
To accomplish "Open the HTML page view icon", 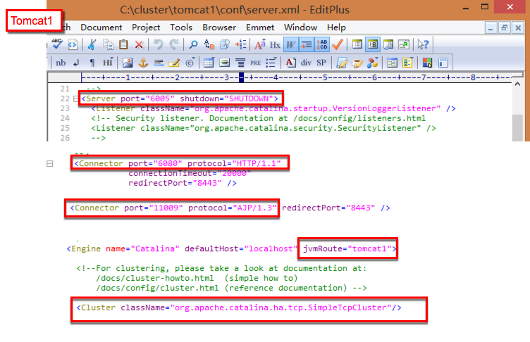I will tap(73, 44).
